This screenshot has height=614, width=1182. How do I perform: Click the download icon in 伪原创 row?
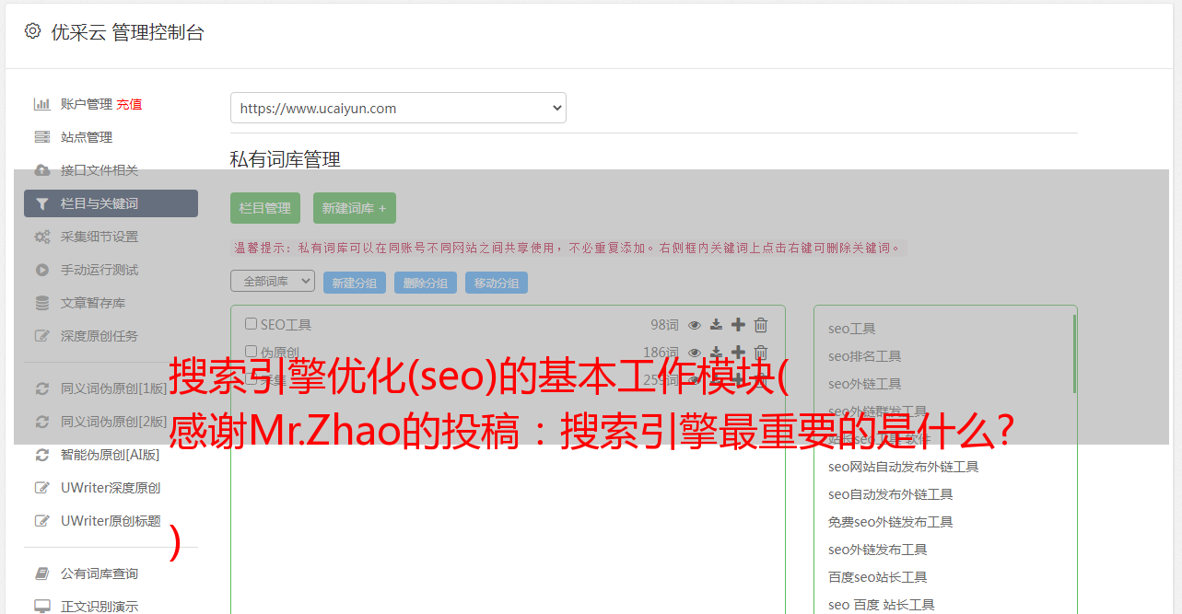click(x=716, y=353)
